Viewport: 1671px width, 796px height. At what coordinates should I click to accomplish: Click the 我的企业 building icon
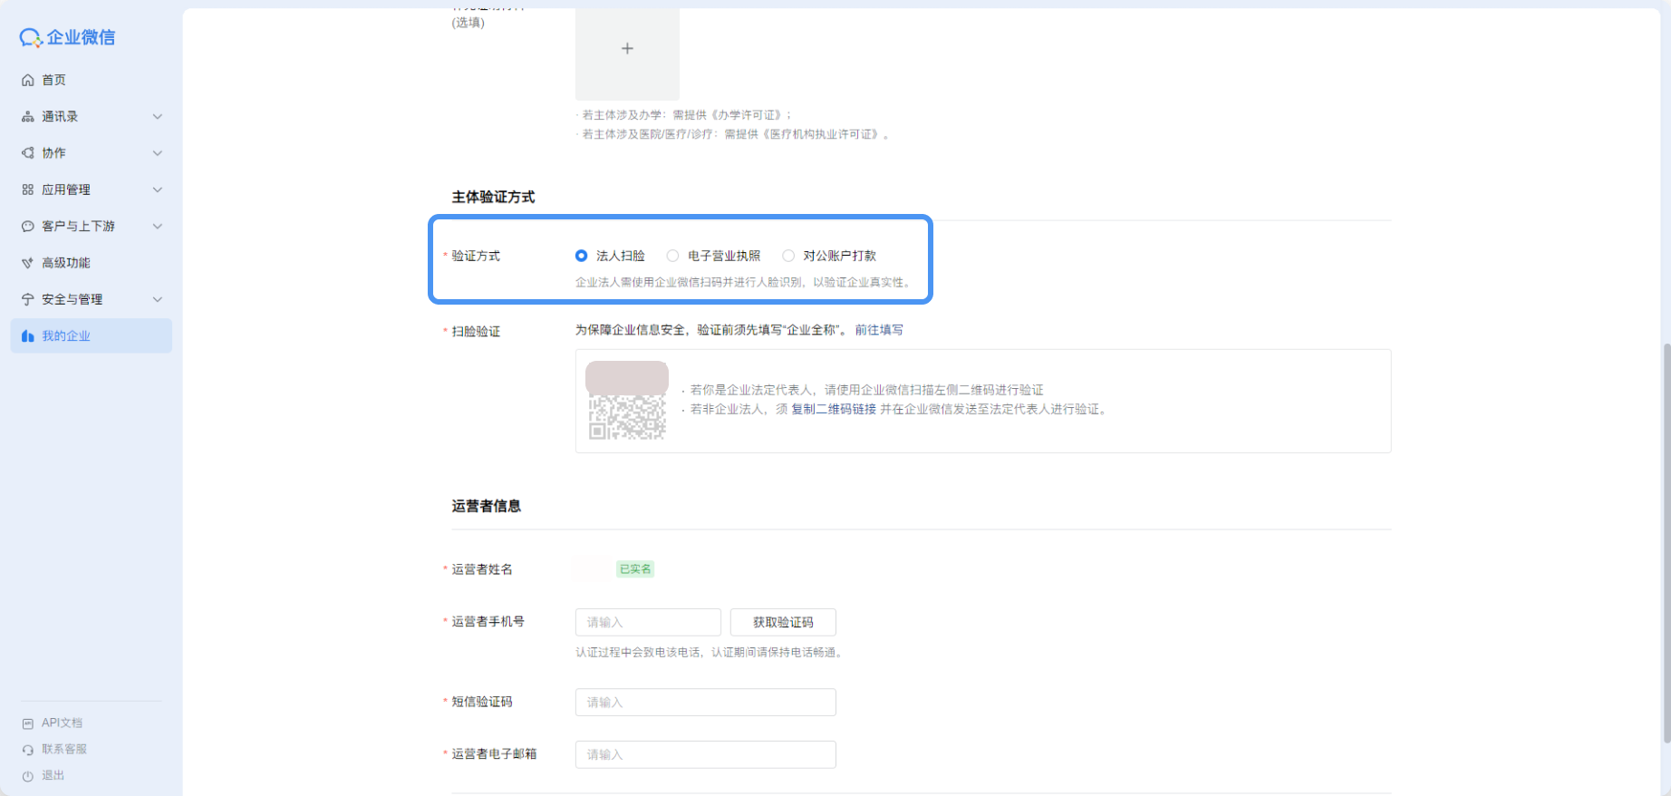pos(28,336)
